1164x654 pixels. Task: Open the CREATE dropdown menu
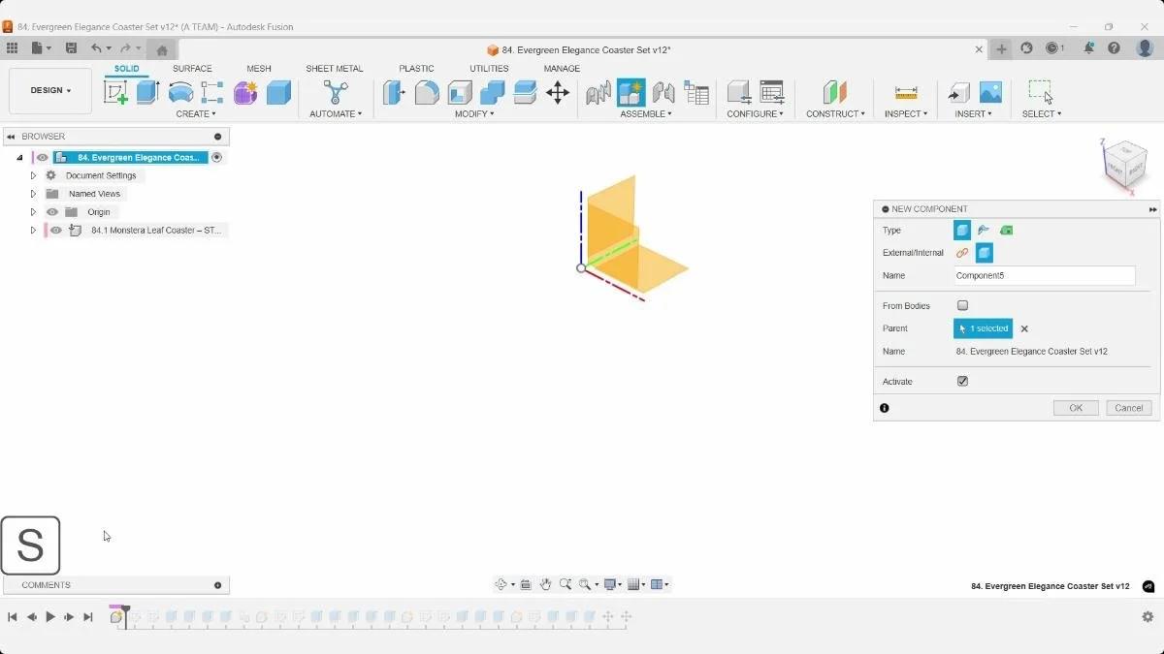click(196, 114)
